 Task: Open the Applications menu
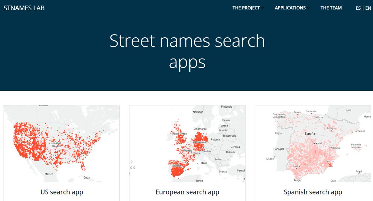point(290,8)
